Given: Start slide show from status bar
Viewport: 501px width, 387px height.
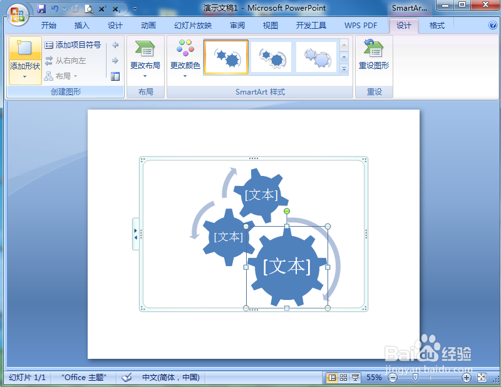Looking at the screenshot, I should tap(355, 378).
